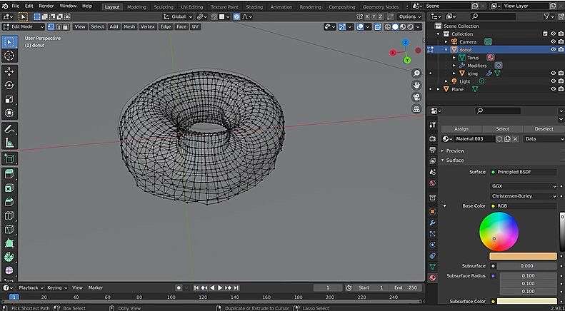Screen dimensions: 565x311
Task: Open the Options dropdown
Action: pyautogui.click(x=411, y=16)
